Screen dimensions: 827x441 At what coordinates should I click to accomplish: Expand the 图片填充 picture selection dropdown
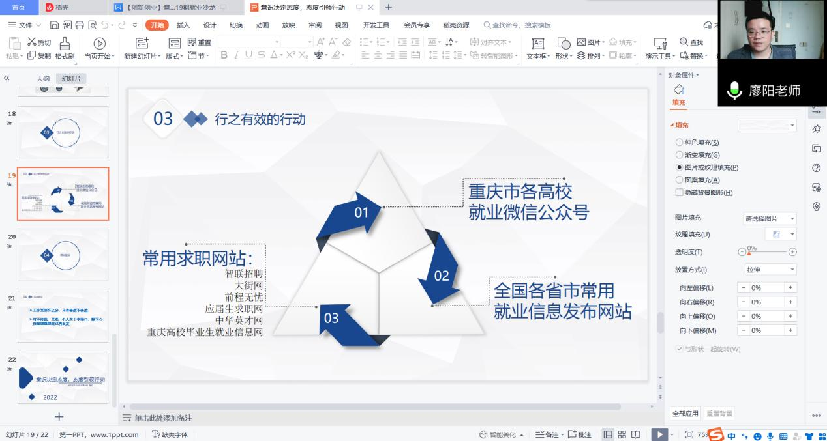[770, 219]
